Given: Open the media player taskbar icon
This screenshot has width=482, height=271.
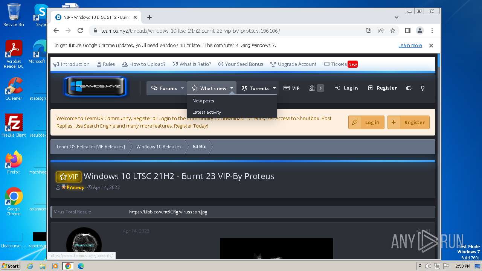Looking at the screenshot, I should (x=55, y=266).
